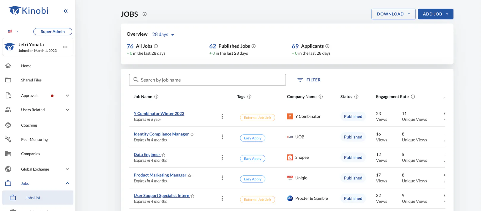Open kebab menu for Data Engineer row
481x211 pixels.
(222, 158)
